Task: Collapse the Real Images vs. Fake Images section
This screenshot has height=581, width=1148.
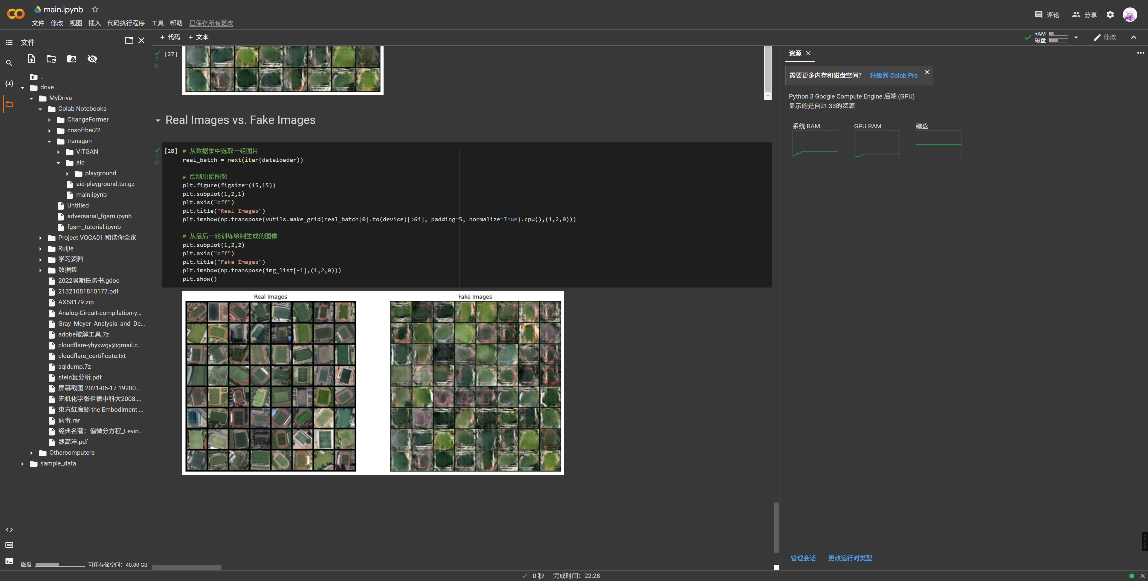Action: point(158,120)
